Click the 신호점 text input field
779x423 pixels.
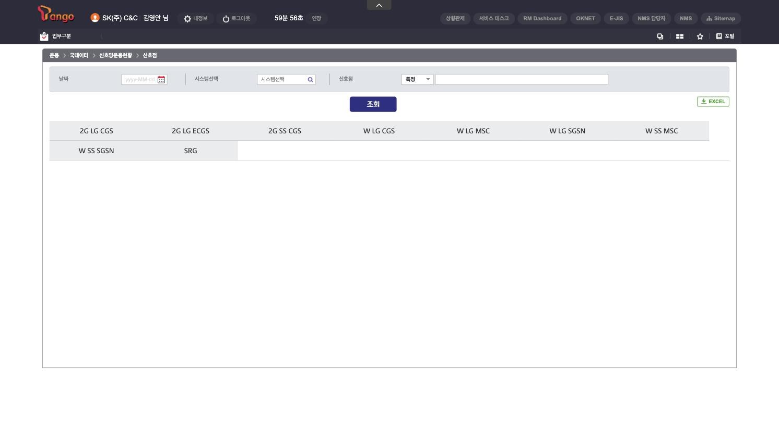(x=522, y=80)
